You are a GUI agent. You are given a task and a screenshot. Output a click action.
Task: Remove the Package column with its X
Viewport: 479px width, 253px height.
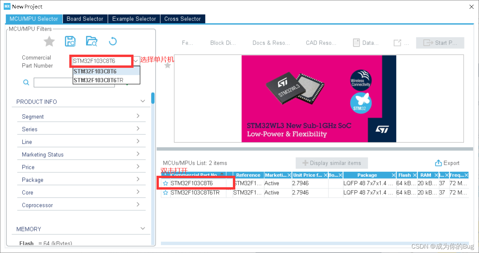coord(394,175)
